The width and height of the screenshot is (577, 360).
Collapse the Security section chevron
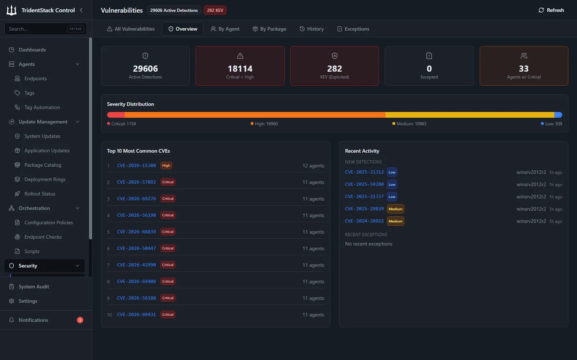(78, 266)
